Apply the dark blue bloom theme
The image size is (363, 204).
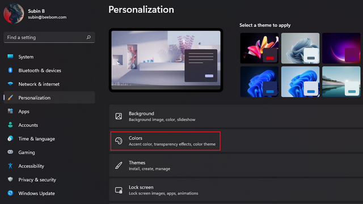click(259, 82)
